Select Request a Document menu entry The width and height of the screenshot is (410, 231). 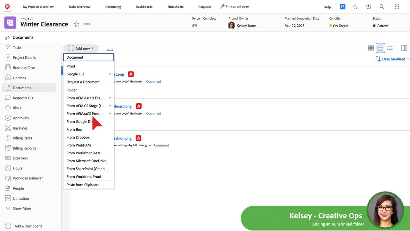[x=88, y=82]
